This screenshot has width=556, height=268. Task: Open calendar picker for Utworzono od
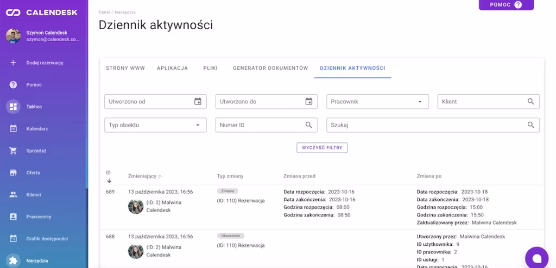click(198, 101)
